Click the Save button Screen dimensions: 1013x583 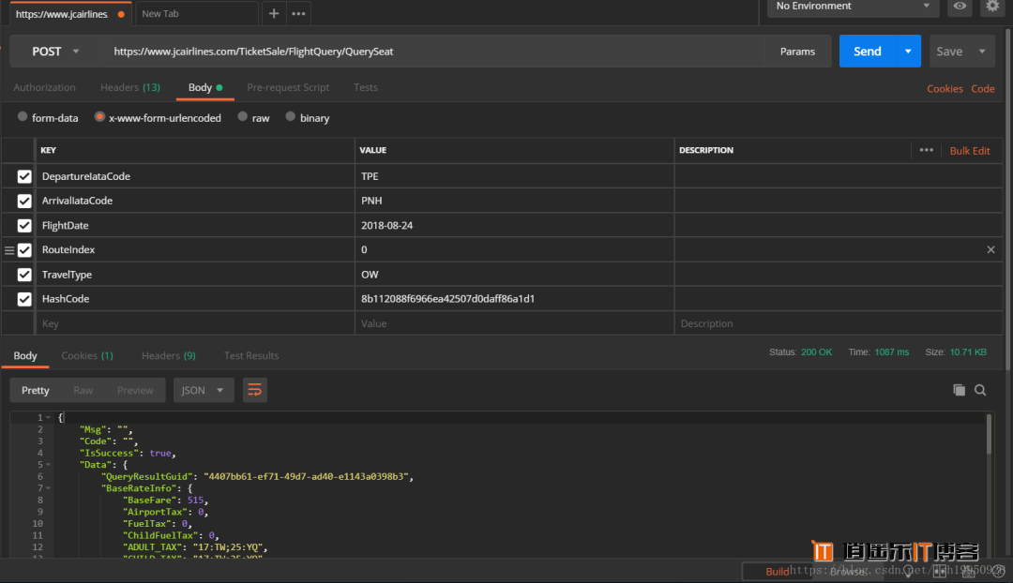[949, 51]
